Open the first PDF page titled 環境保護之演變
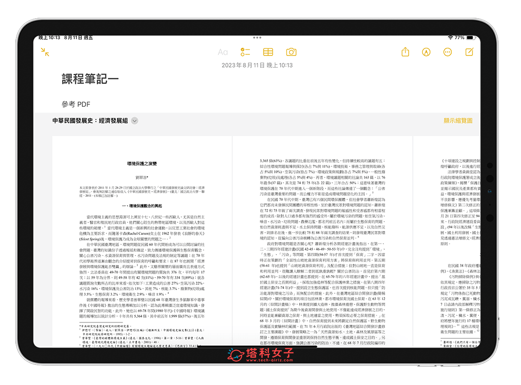The height and width of the screenshot is (385, 521). [142, 242]
